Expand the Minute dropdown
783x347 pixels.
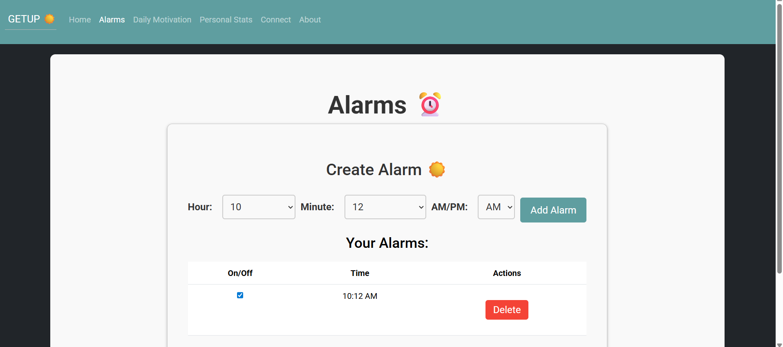pos(385,207)
